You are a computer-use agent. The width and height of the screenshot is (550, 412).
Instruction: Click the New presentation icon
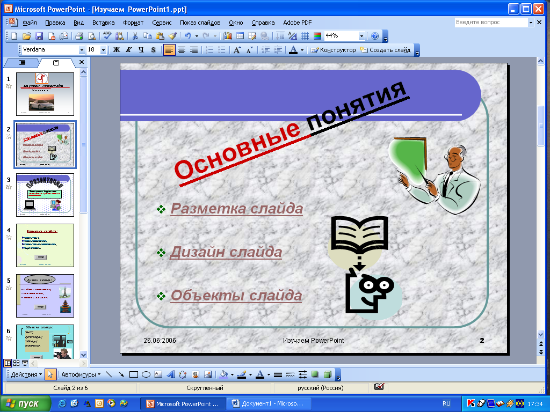14,36
